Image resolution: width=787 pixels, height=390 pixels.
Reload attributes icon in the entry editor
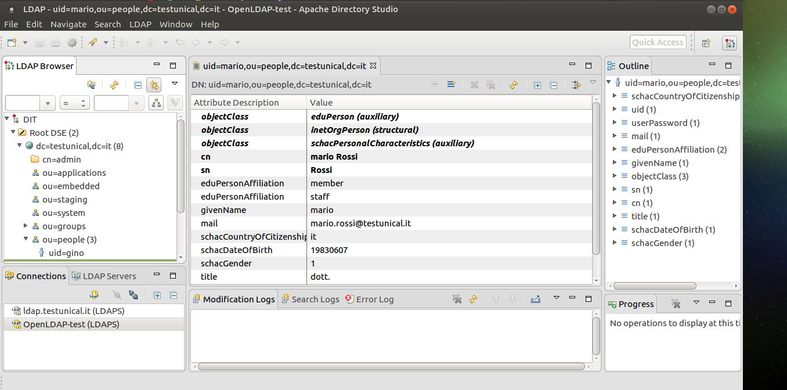[x=514, y=85]
